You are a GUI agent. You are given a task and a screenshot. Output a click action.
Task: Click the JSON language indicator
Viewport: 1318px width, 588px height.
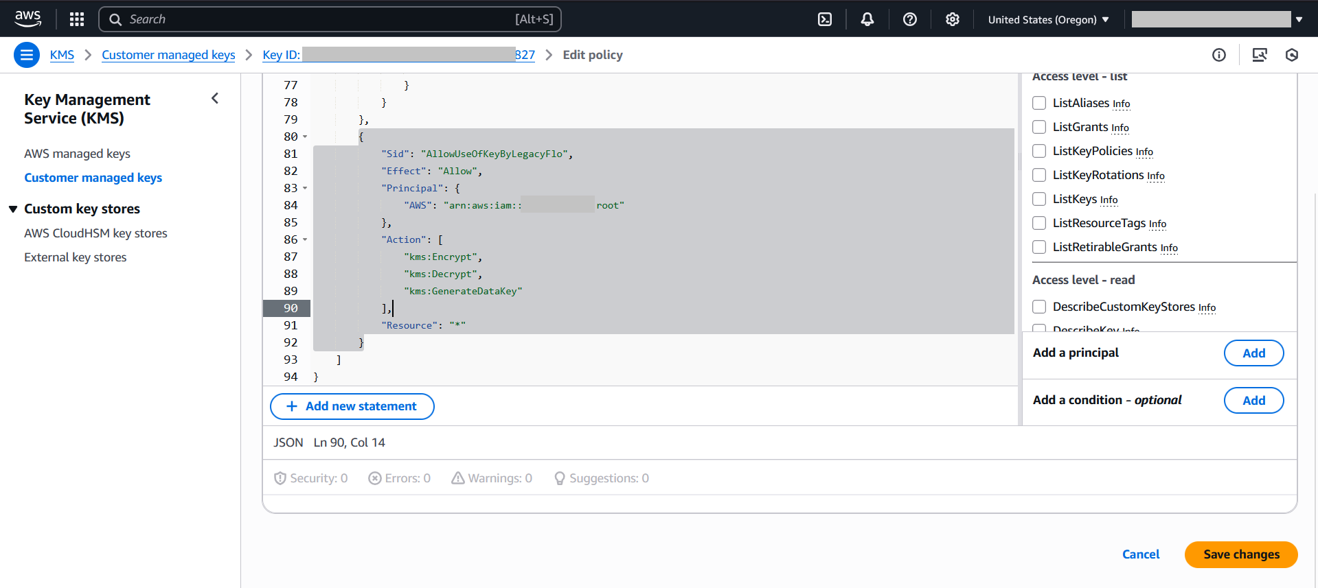[x=288, y=443]
